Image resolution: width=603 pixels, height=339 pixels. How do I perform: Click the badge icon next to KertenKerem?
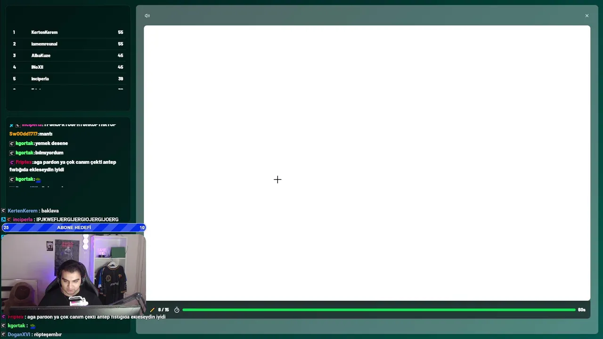coord(4,210)
